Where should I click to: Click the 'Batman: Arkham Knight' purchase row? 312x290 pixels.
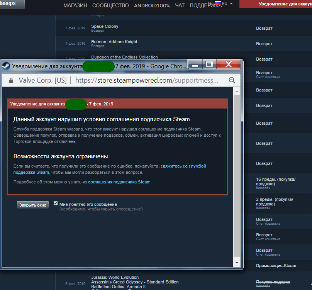coord(184,44)
